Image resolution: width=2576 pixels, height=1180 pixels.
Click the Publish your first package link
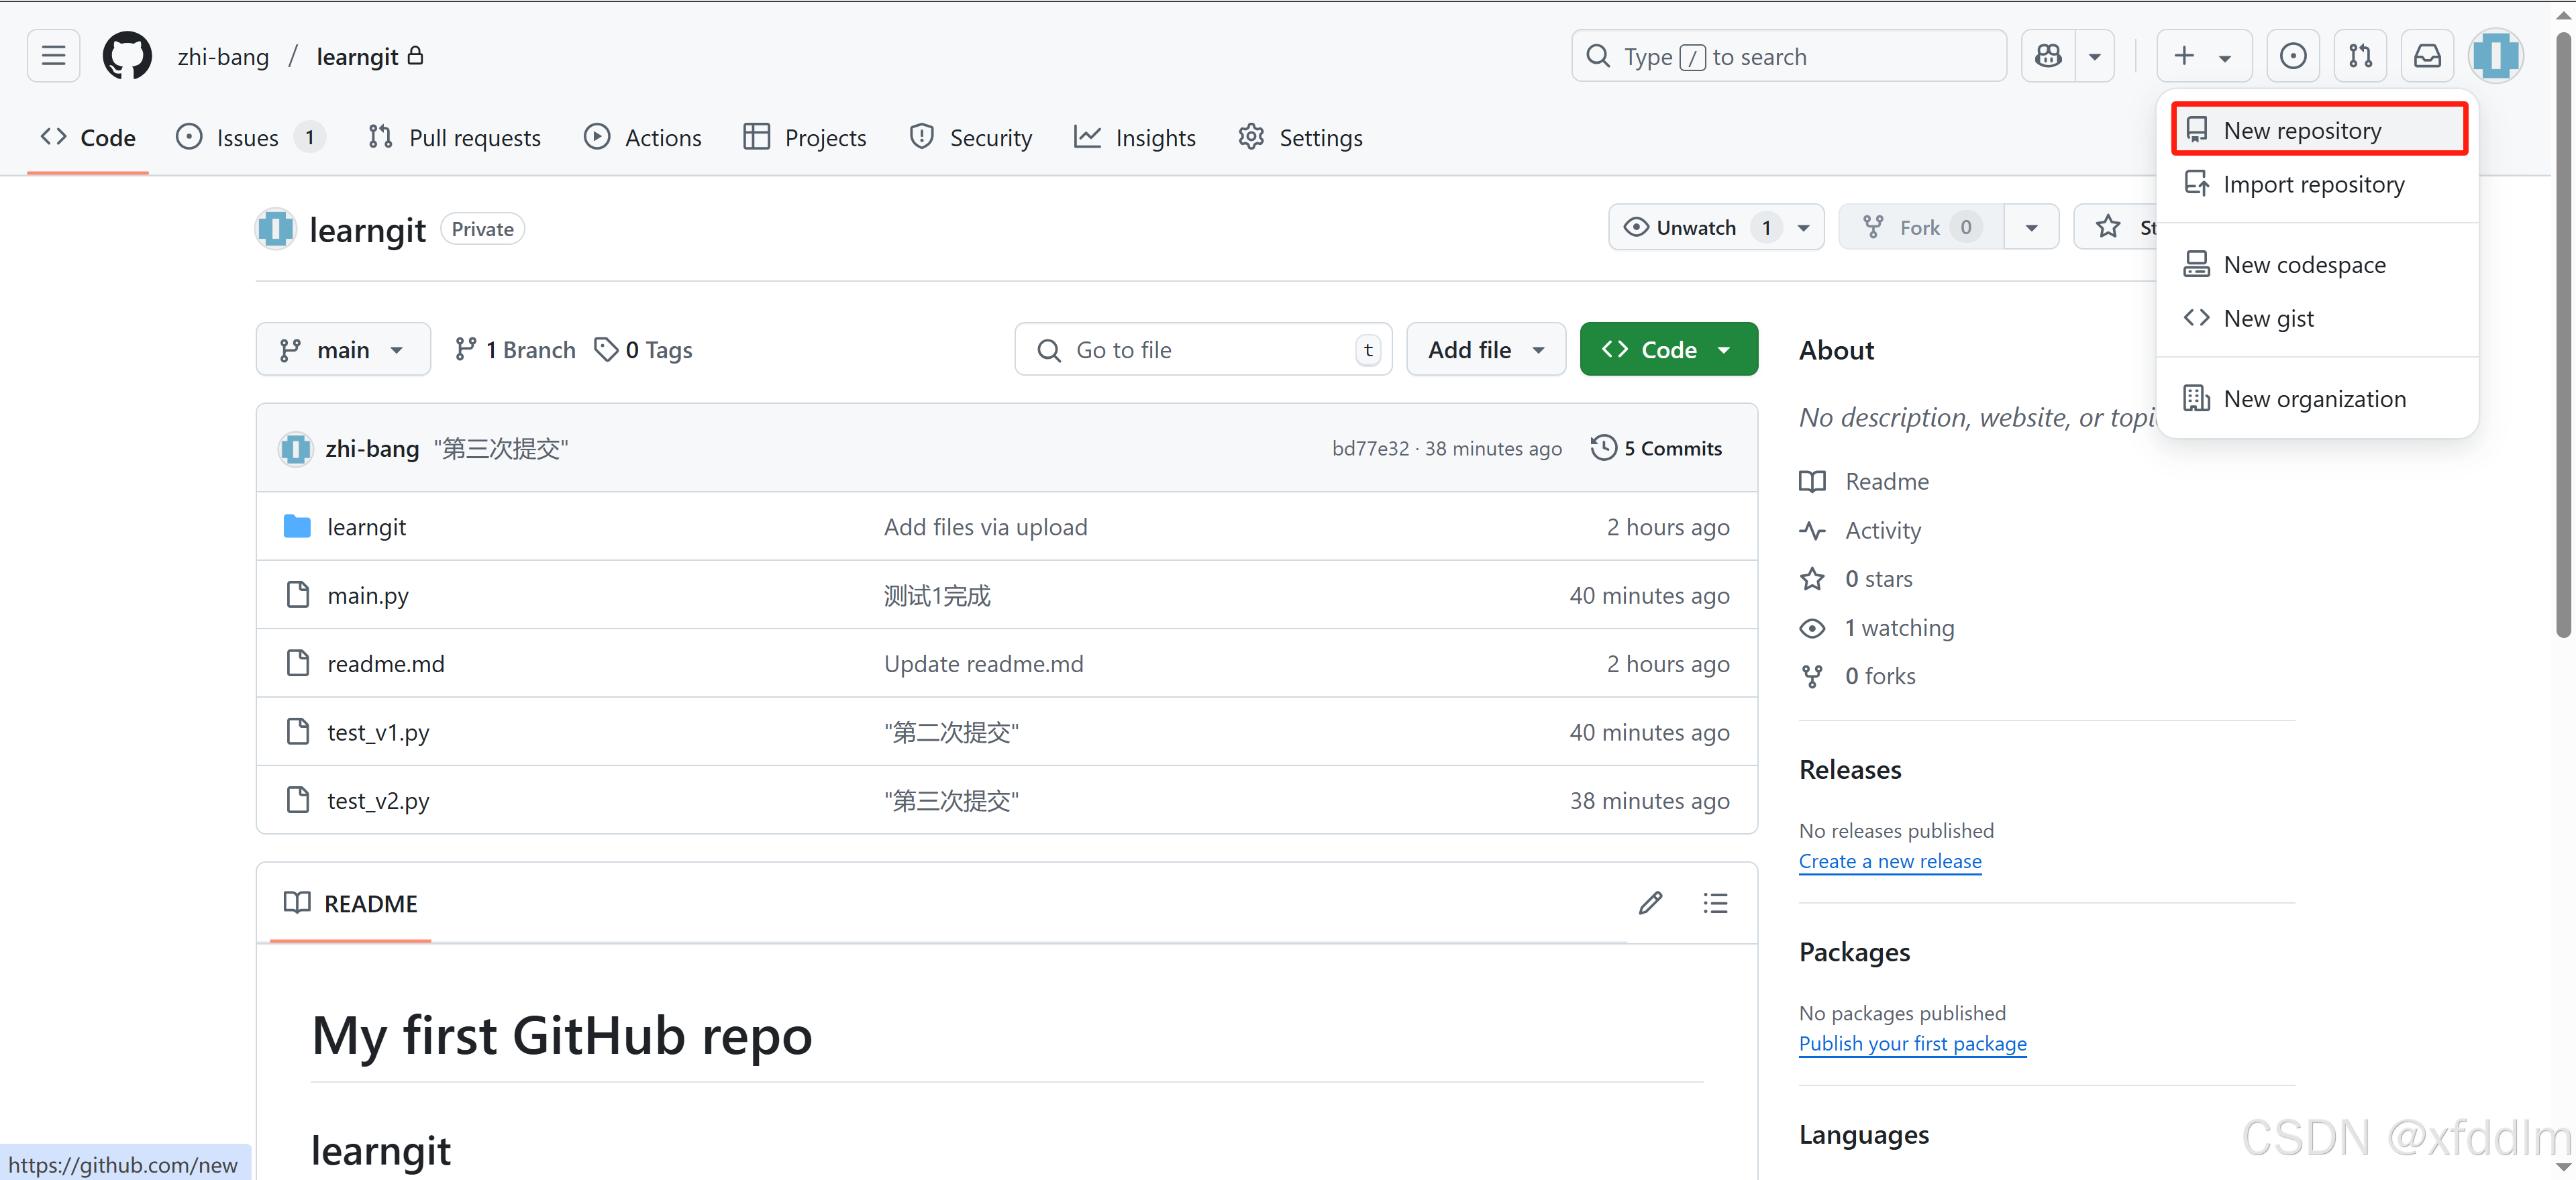[x=1913, y=1043]
